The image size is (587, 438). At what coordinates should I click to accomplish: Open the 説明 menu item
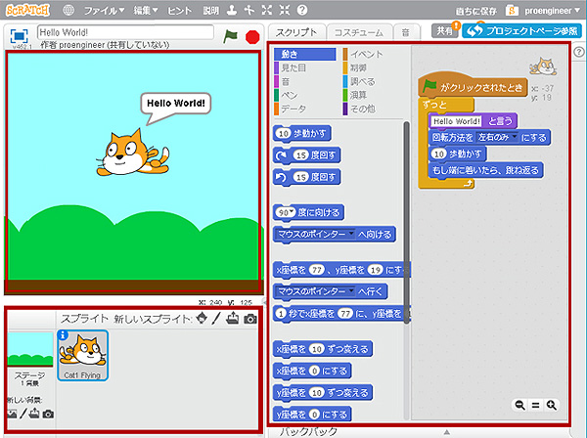click(210, 11)
